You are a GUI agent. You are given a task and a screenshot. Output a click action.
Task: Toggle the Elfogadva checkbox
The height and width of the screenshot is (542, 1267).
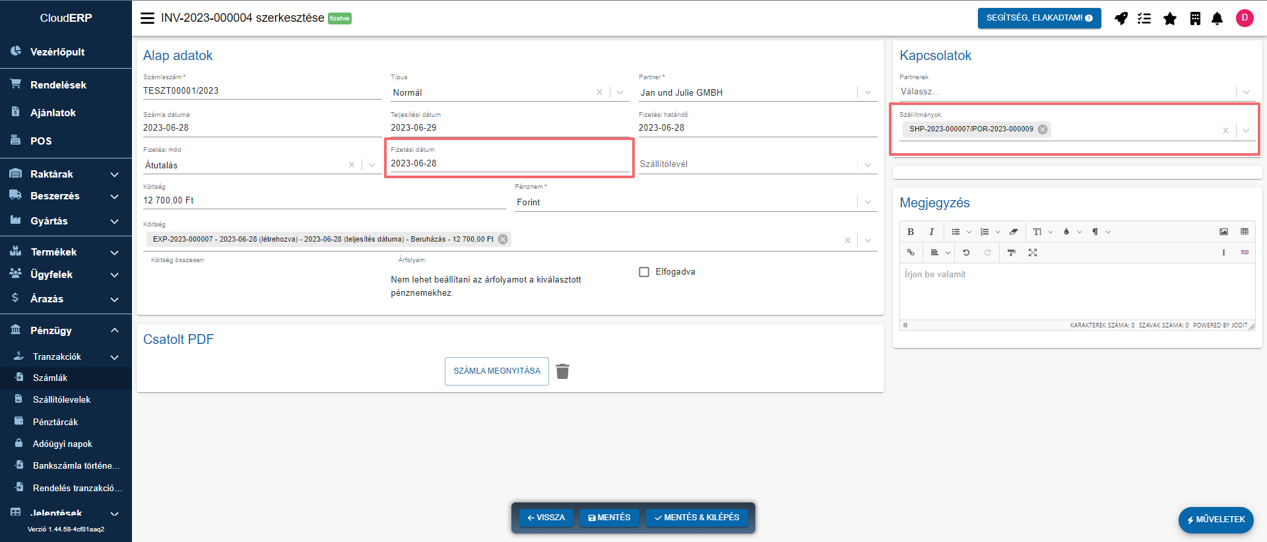click(x=644, y=272)
